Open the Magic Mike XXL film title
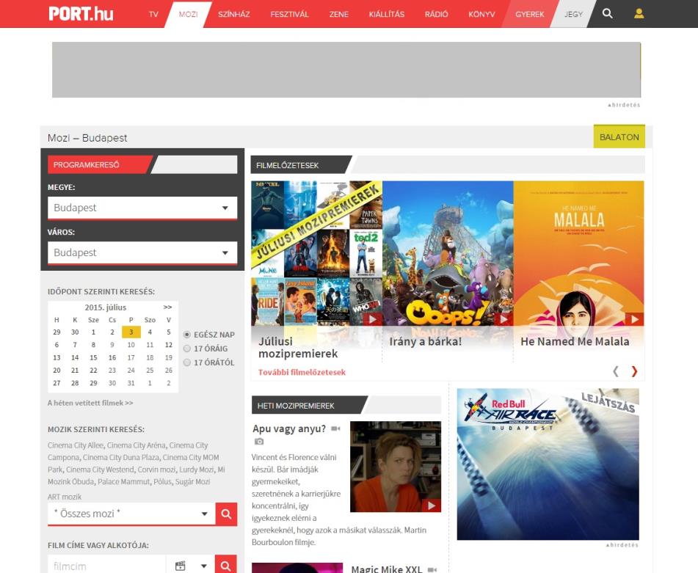 (x=386, y=569)
